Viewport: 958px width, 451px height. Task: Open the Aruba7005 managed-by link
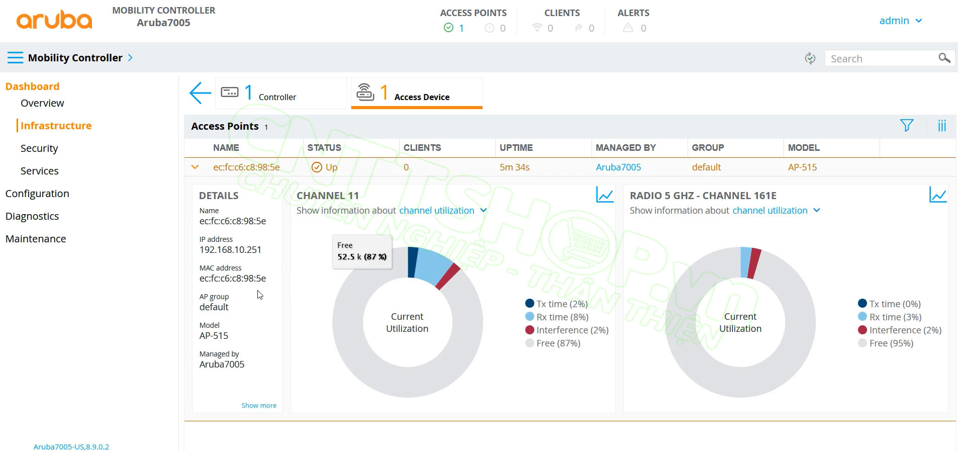coord(618,167)
